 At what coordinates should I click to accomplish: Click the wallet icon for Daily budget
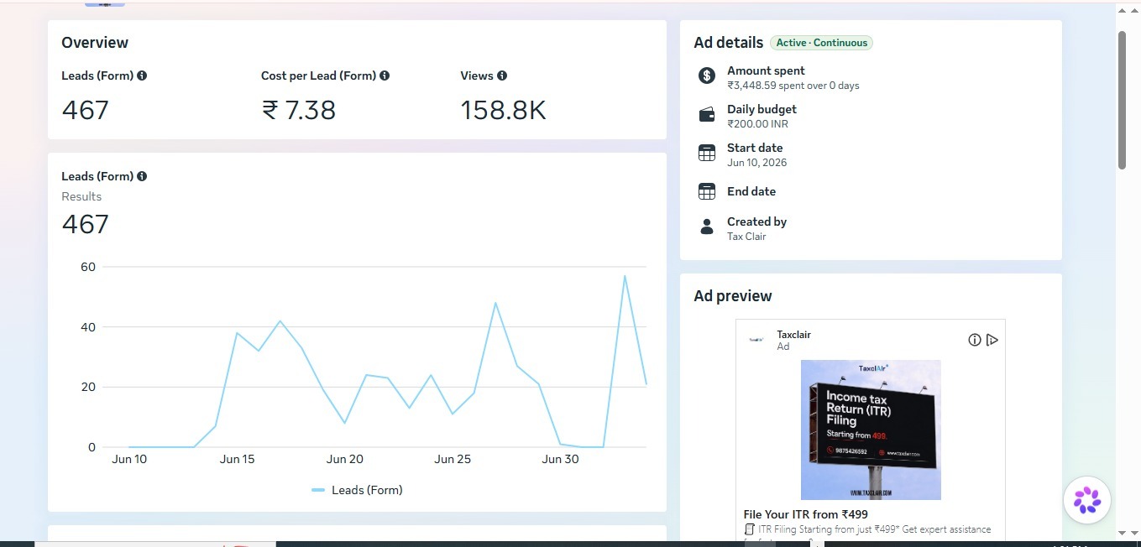point(707,115)
